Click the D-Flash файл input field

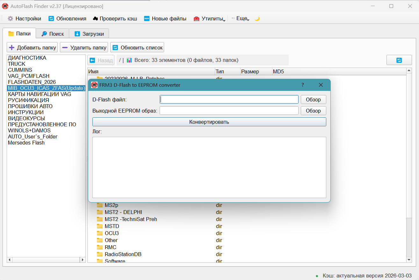(229, 99)
